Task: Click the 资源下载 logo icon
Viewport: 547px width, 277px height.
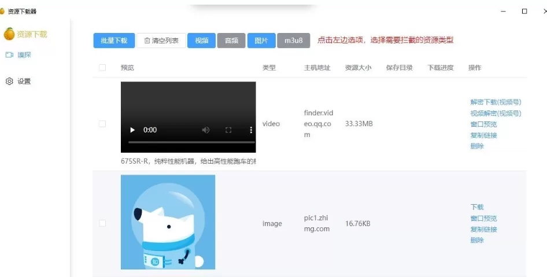Action: (x=9, y=34)
